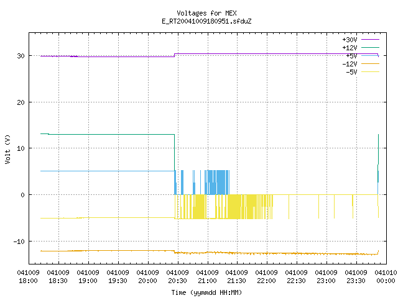
Task: Click the +12V legend label
Action: pos(349,48)
